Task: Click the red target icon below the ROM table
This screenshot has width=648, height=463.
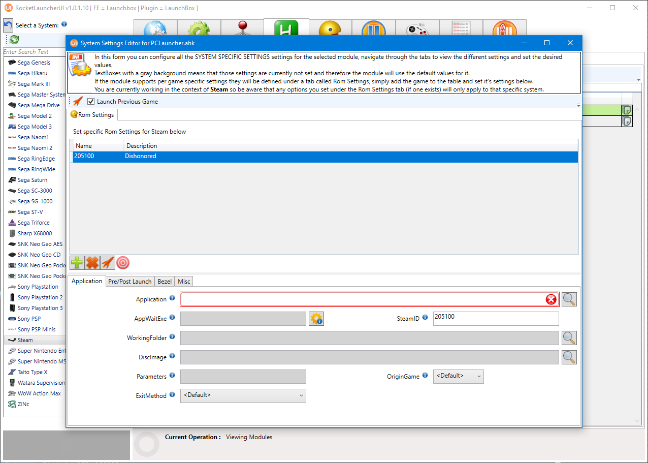Action: 123,263
